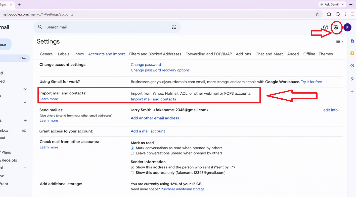Screen dimensions: 356x197
Task: Open Google Tasks side panel icon
Action: coord(352,66)
